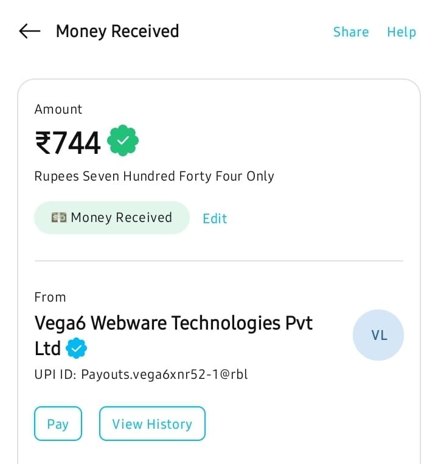The height and width of the screenshot is (464, 438).
Task: Edit the Money Received category tag
Action: 215,218
